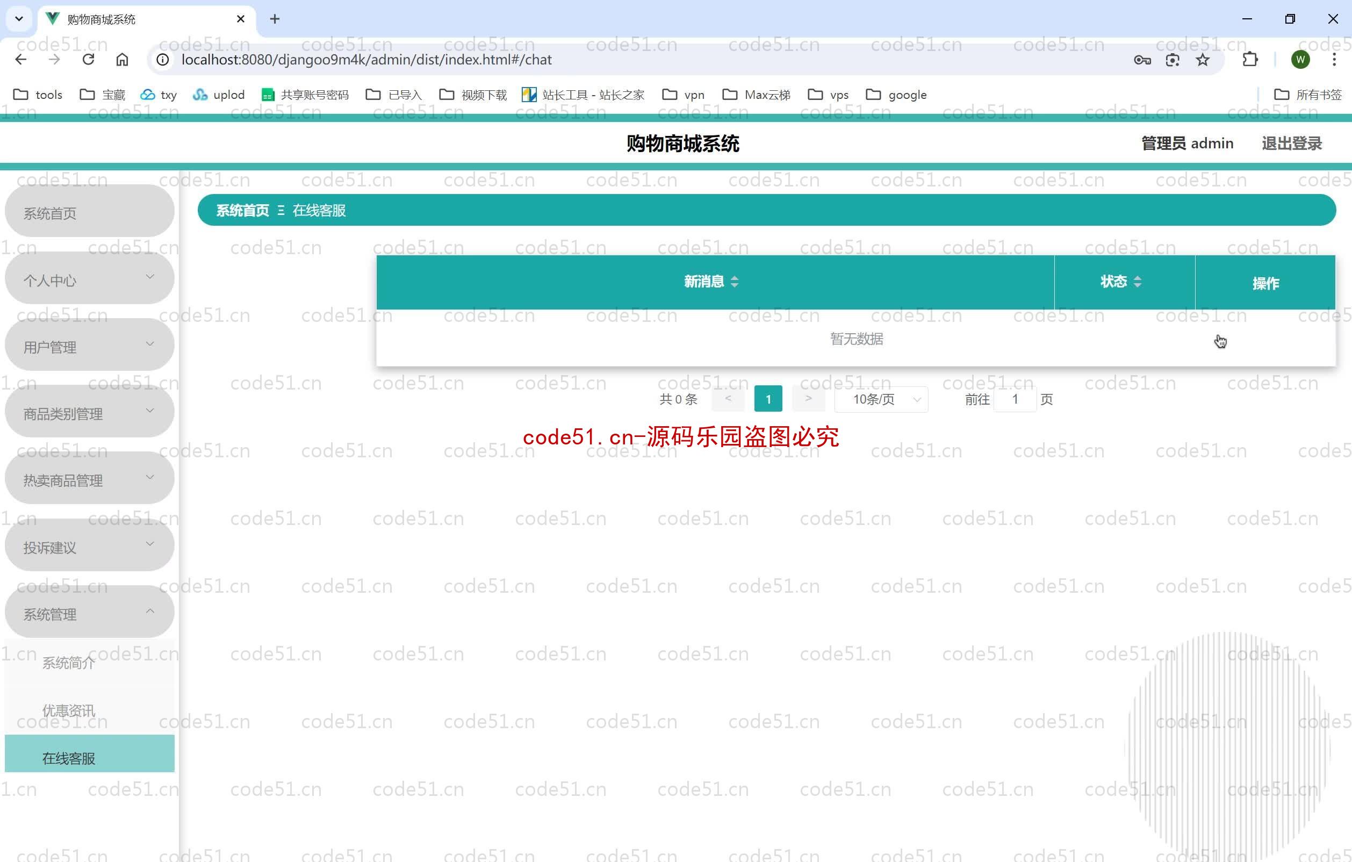Screen dimensions: 1352x862
Task: Close the 购物商城系统 tab
Action: point(241,19)
